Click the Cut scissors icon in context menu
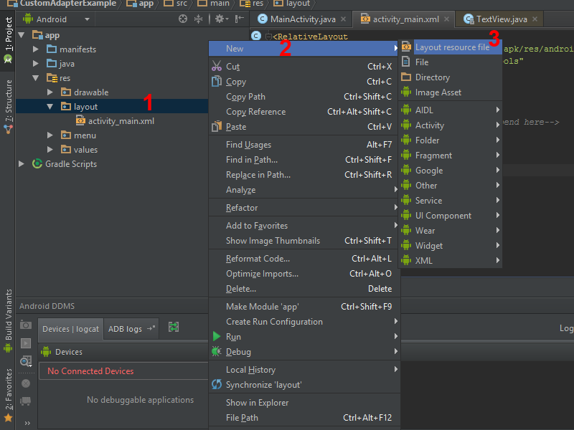The width and height of the screenshot is (574, 430). pyautogui.click(x=217, y=66)
